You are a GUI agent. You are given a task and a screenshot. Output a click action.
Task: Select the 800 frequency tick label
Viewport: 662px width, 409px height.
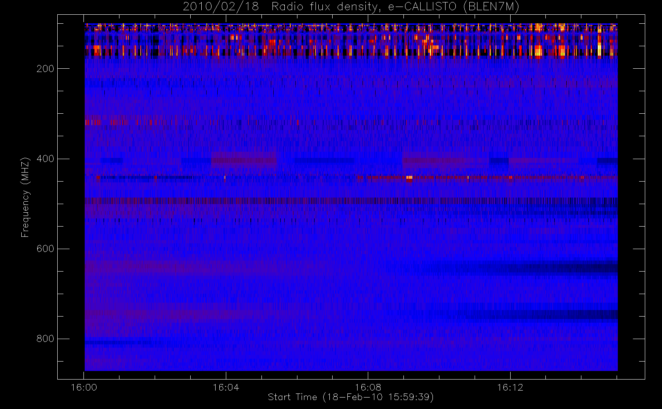pos(45,339)
